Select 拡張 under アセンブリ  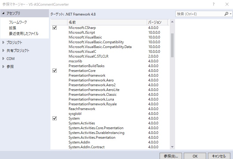pyautogui.click(x=13, y=28)
